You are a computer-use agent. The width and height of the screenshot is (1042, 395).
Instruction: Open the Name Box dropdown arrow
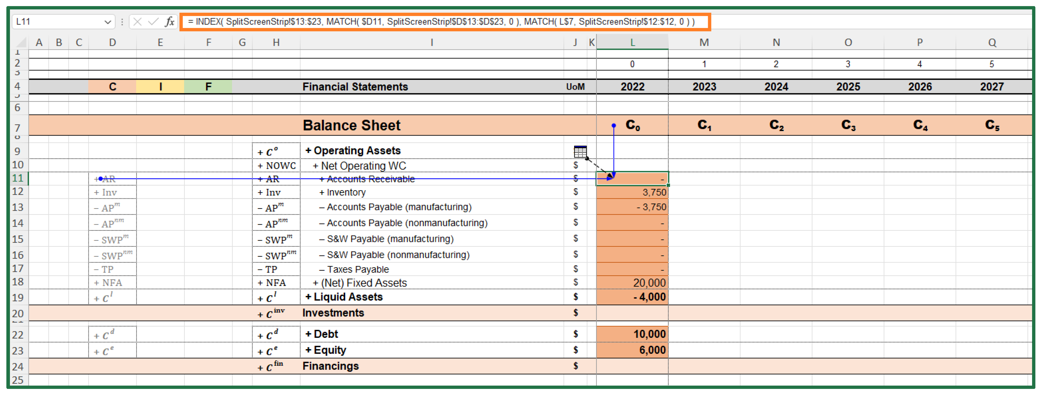point(108,22)
